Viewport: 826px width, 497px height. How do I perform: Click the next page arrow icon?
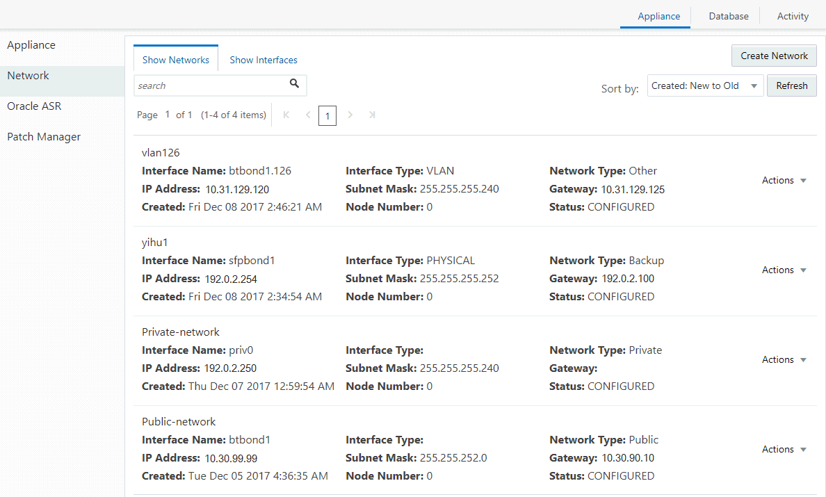point(350,115)
